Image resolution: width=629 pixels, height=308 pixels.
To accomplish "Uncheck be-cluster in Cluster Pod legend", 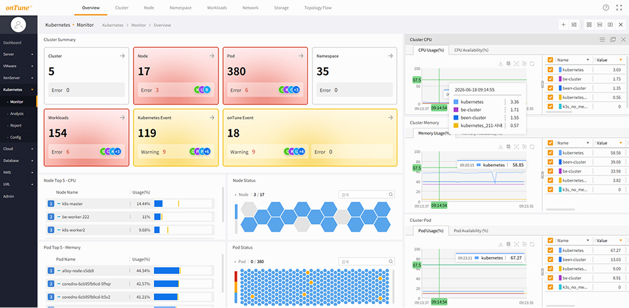I will point(550,278).
